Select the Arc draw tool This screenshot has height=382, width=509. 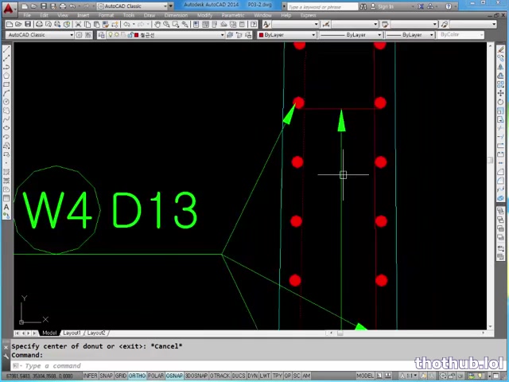tap(6, 93)
